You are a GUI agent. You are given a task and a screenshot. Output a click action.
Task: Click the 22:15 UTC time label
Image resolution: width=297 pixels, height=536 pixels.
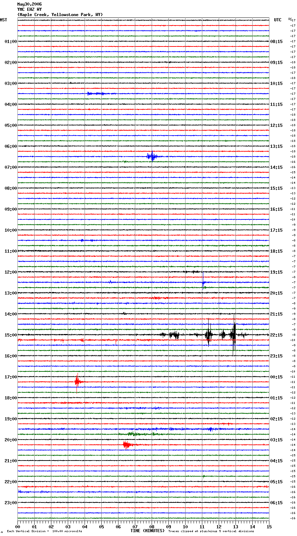click(x=276, y=335)
